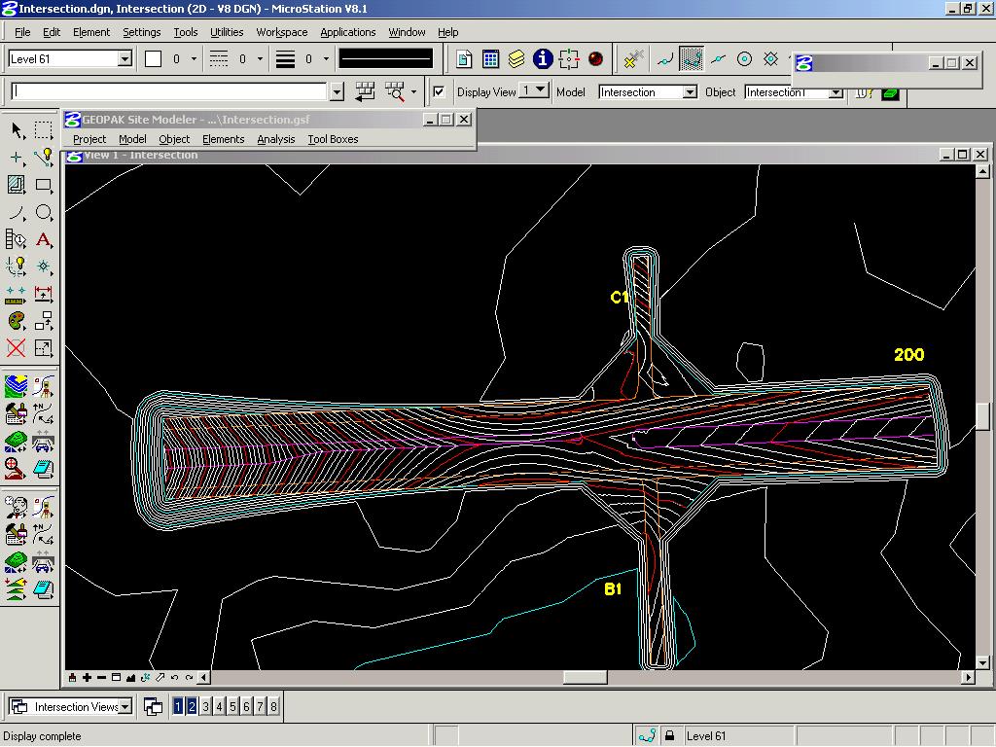Choose the Place Fence tool
Image resolution: width=996 pixels, height=747 pixels.
coord(43,131)
